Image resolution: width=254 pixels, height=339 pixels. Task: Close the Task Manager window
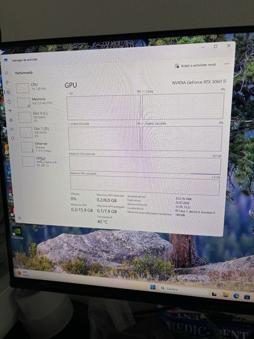click(229, 46)
